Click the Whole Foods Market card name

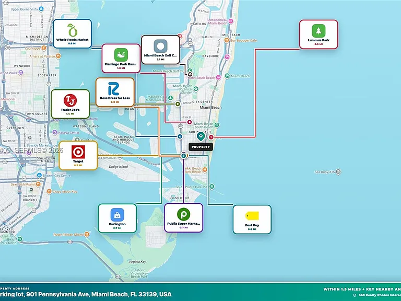tap(73, 40)
